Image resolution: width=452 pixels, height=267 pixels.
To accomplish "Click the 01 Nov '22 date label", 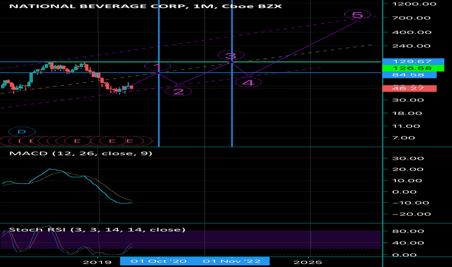I will tap(232, 261).
